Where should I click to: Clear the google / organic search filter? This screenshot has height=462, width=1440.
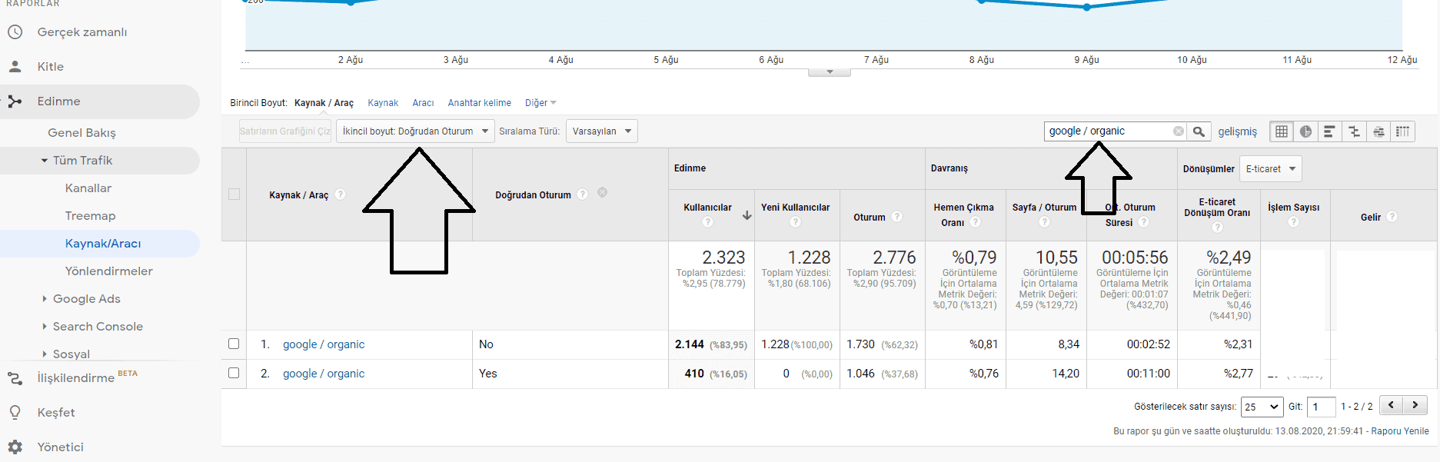(x=1178, y=131)
